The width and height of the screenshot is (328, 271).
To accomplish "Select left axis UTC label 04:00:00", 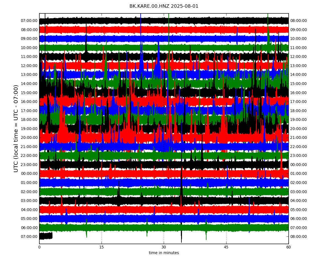I will pos(29,210).
